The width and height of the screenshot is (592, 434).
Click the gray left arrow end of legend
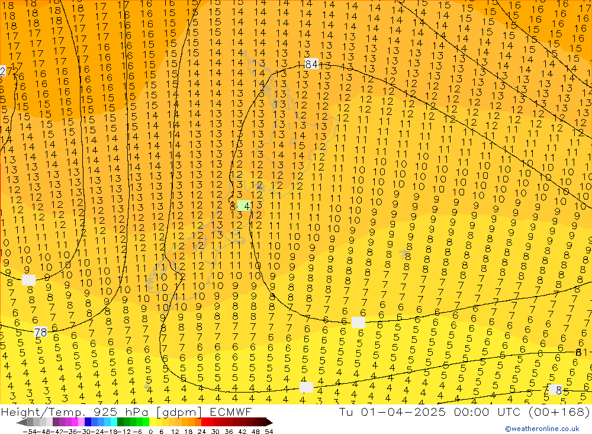(x=21, y=422)
